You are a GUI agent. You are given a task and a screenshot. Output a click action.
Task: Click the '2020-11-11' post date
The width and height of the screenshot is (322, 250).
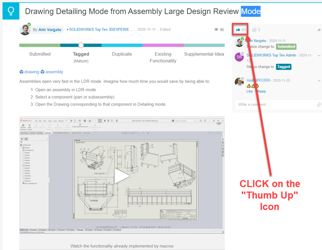tap(147, 30)
